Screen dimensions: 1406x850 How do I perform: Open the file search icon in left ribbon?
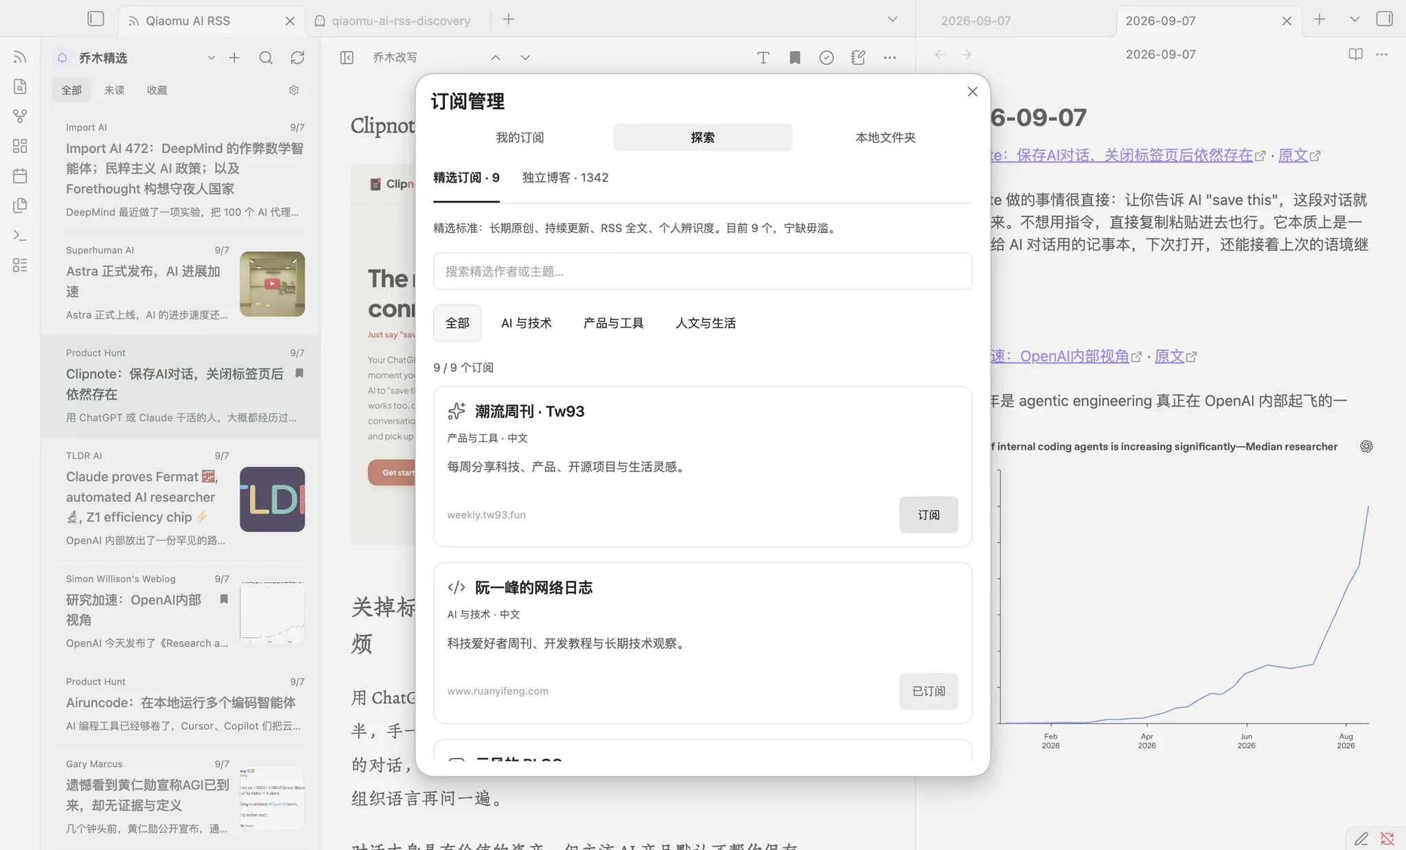tap(20, 87)
